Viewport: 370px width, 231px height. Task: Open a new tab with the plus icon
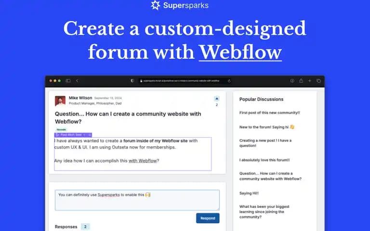310,81
